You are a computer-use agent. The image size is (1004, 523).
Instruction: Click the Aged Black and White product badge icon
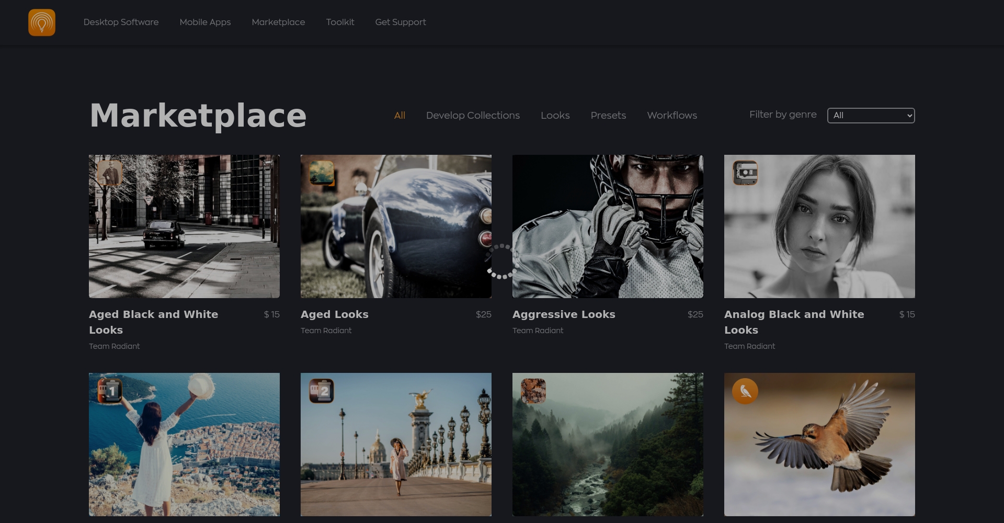(x=110, y=173)
